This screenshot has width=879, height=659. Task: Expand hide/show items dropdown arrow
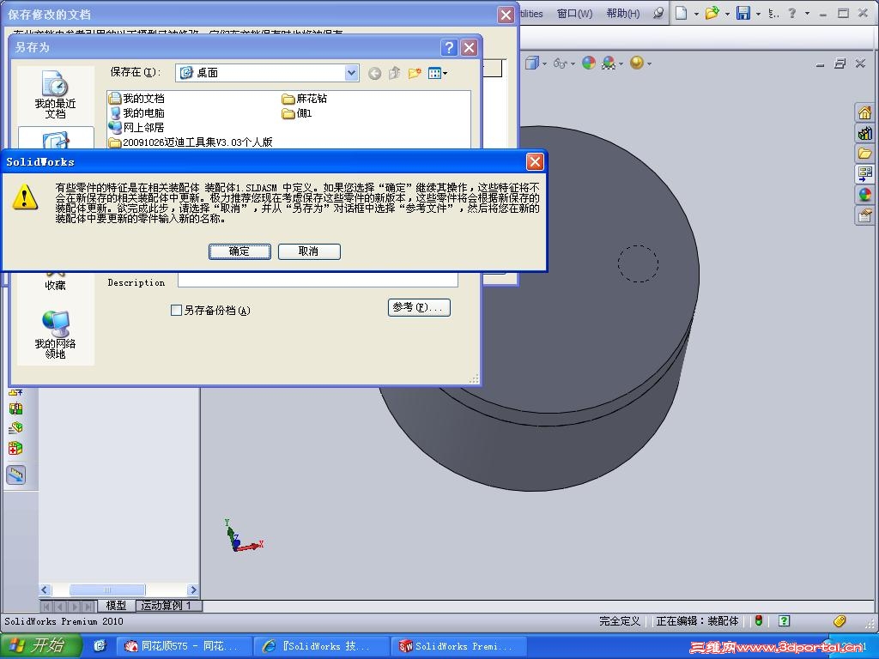coord(573,63)
